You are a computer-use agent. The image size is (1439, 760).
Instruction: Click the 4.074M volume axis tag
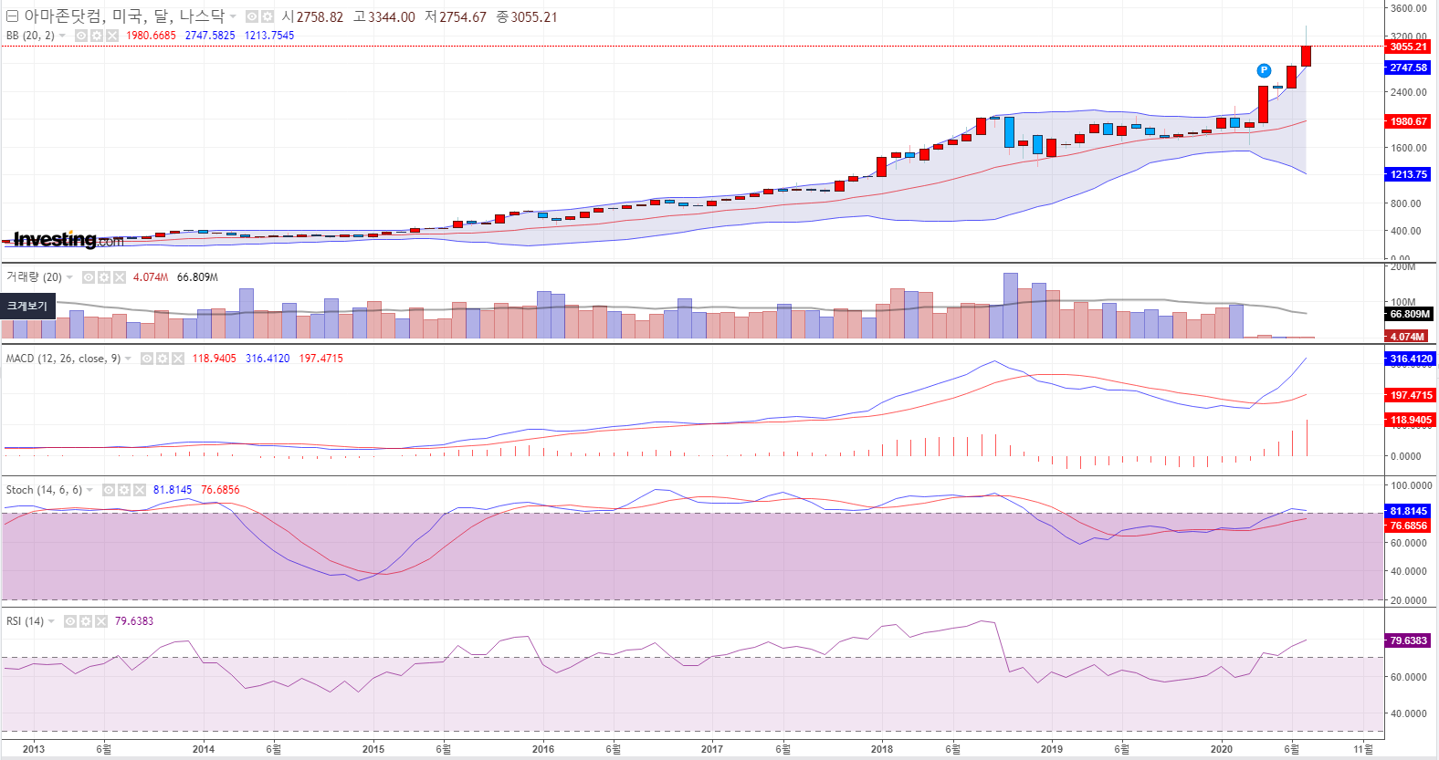point(1407,337)
